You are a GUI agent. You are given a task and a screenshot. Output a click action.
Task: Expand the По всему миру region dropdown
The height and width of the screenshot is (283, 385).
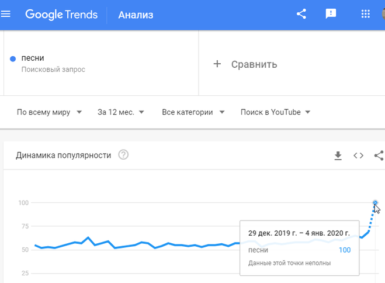tap(49, 112)
